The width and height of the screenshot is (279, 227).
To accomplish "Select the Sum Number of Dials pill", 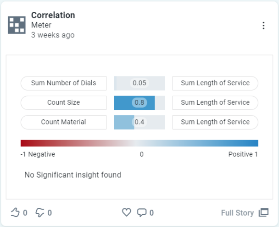I will (63, 83).
